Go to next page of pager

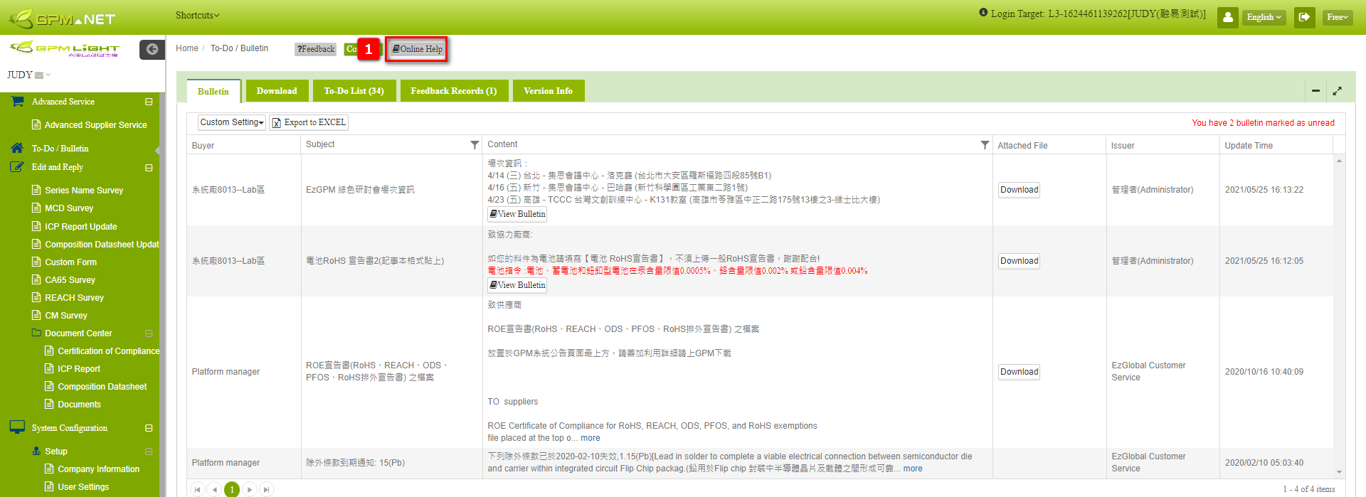[249, 489]
